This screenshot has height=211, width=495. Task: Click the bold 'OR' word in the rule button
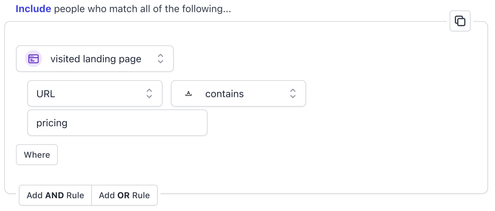point(124,196)
